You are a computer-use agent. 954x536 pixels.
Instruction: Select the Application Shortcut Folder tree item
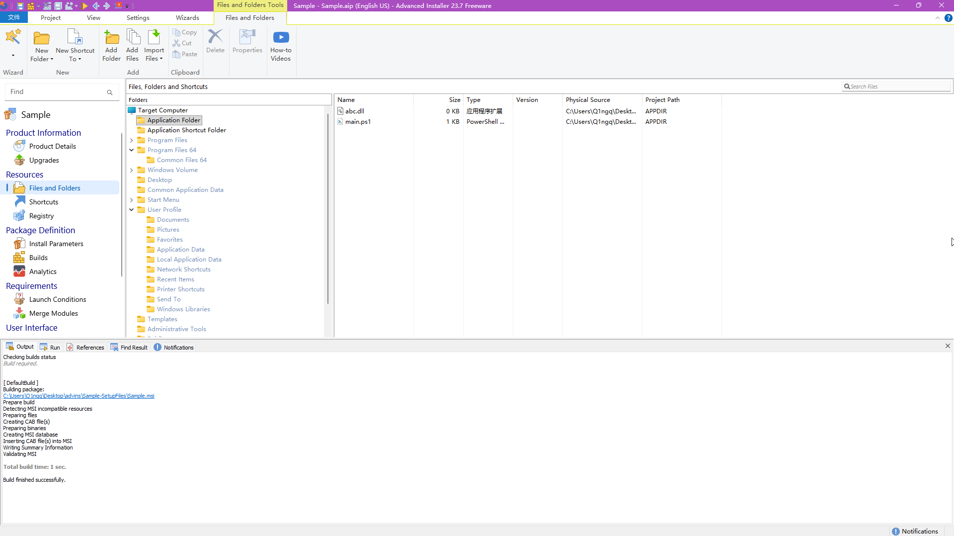point(186,130)
